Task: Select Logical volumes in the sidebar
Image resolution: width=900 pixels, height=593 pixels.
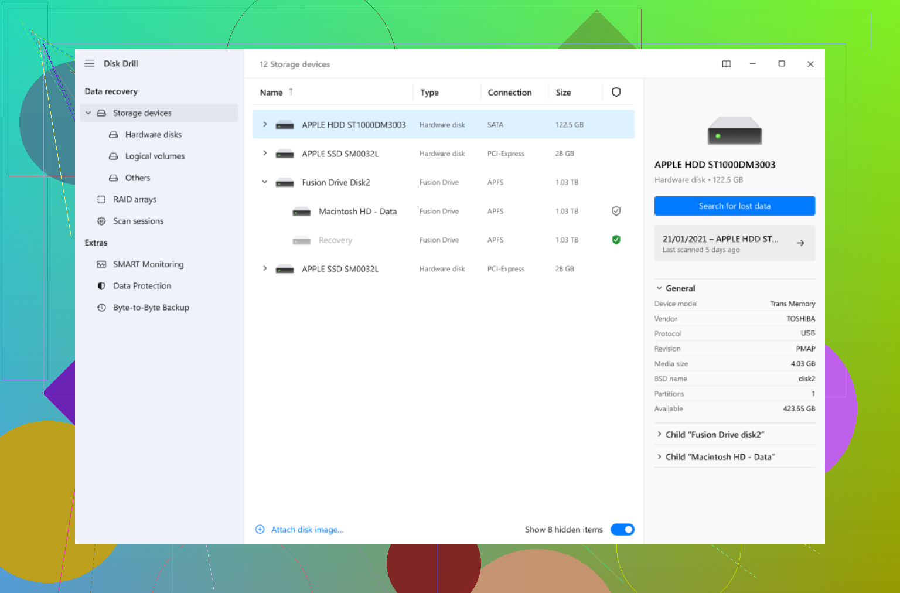Action: coord(155,156)
